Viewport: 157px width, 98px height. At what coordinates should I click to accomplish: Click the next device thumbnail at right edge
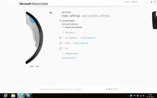(x=155, y=20)
